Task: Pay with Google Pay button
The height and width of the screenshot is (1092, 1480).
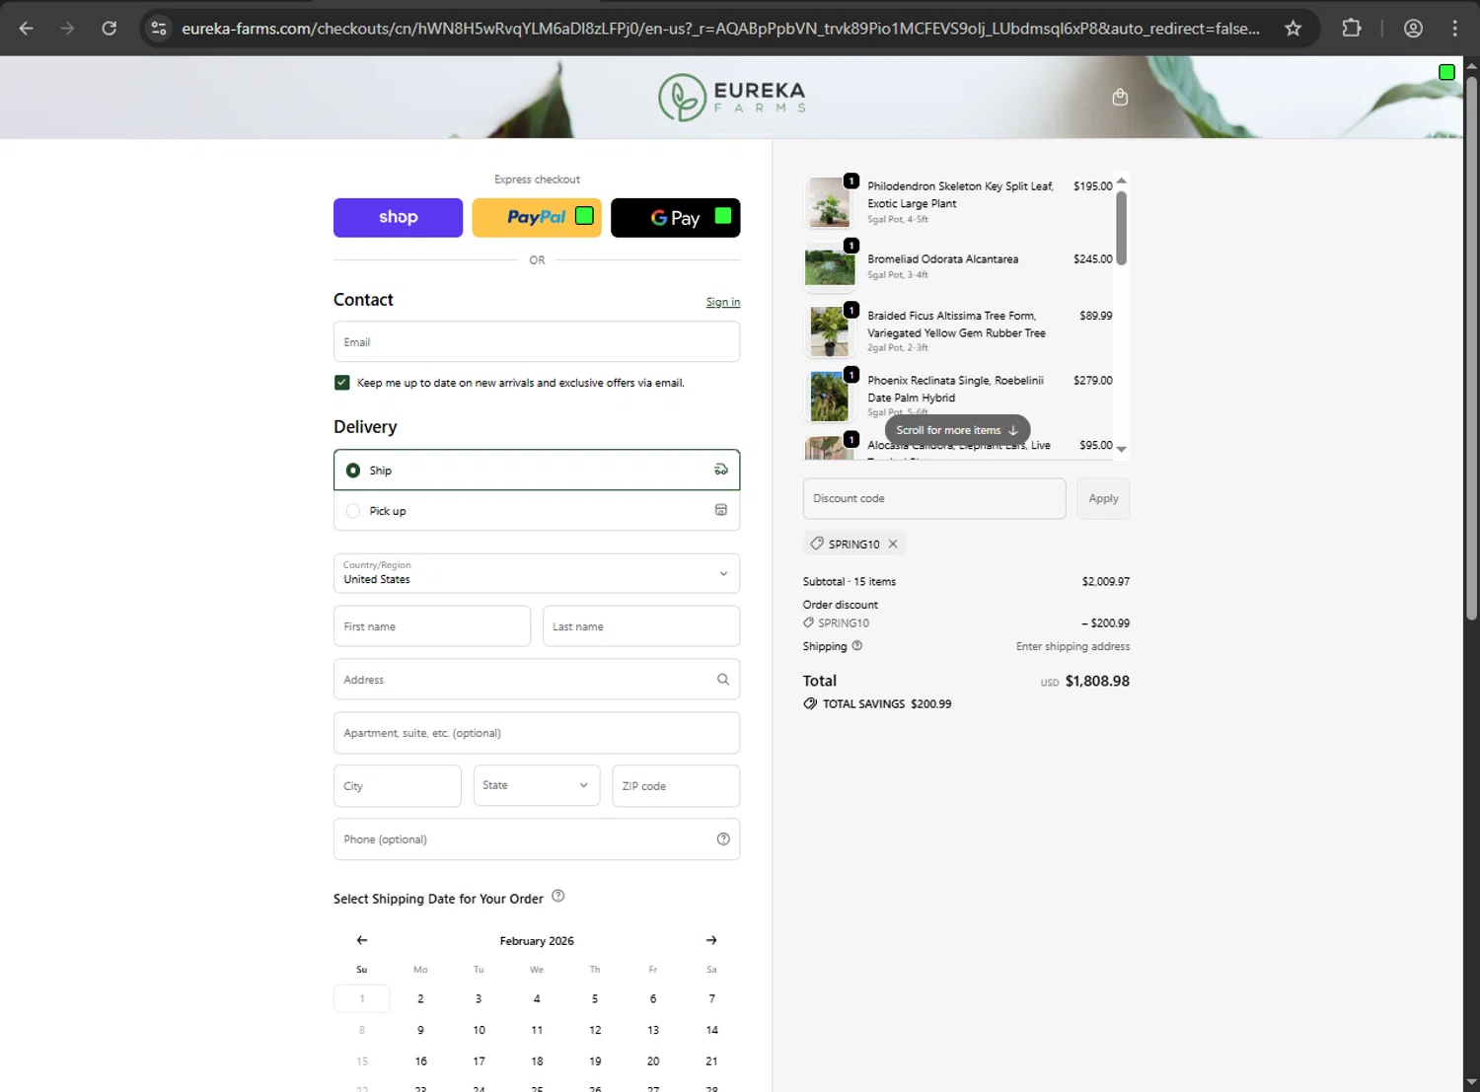Action: click(676, 218)
